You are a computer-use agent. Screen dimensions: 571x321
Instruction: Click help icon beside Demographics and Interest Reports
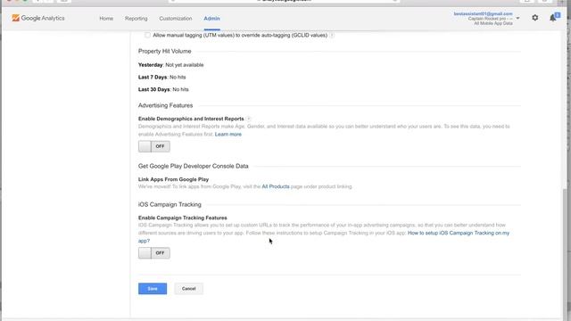click(x=249, y=119)
